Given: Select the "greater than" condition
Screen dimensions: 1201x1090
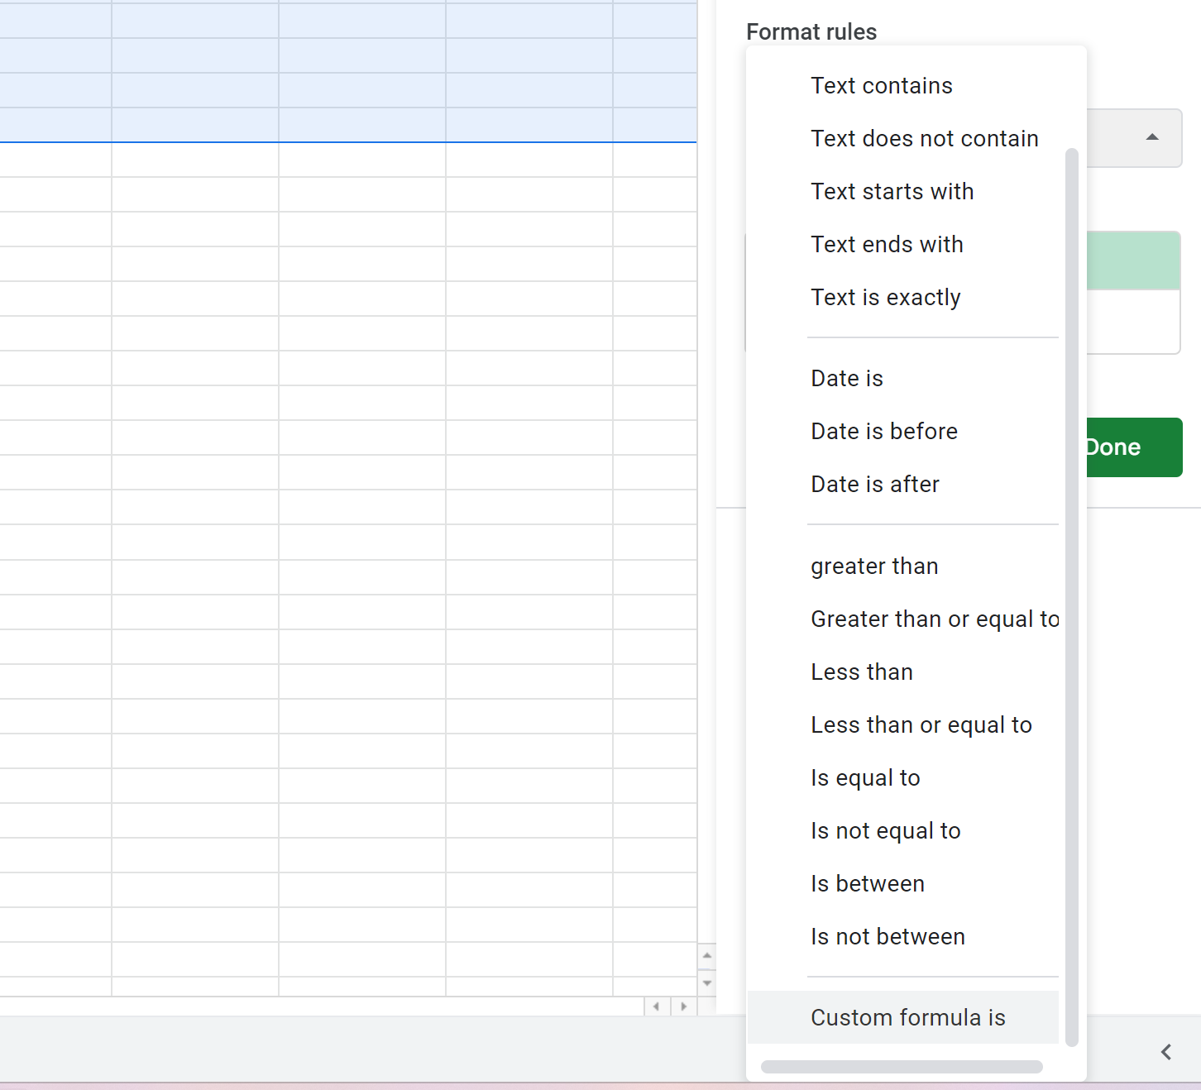Looking at the screenshot, I should click(x=873, y=566).
